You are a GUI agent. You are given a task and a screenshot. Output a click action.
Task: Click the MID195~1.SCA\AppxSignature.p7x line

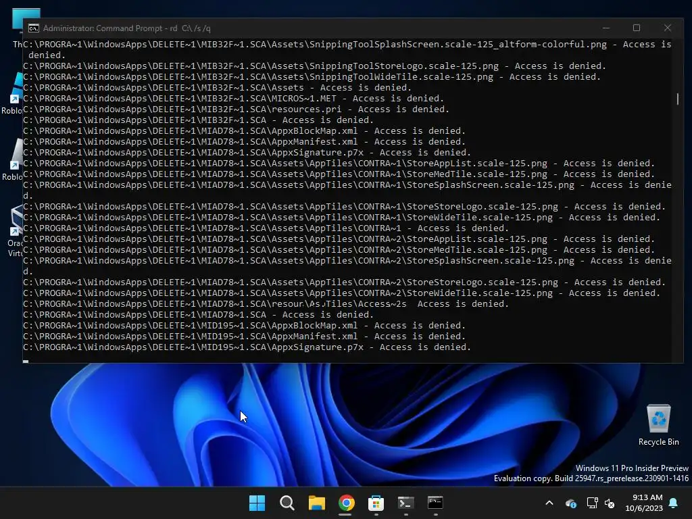[247, 347]
